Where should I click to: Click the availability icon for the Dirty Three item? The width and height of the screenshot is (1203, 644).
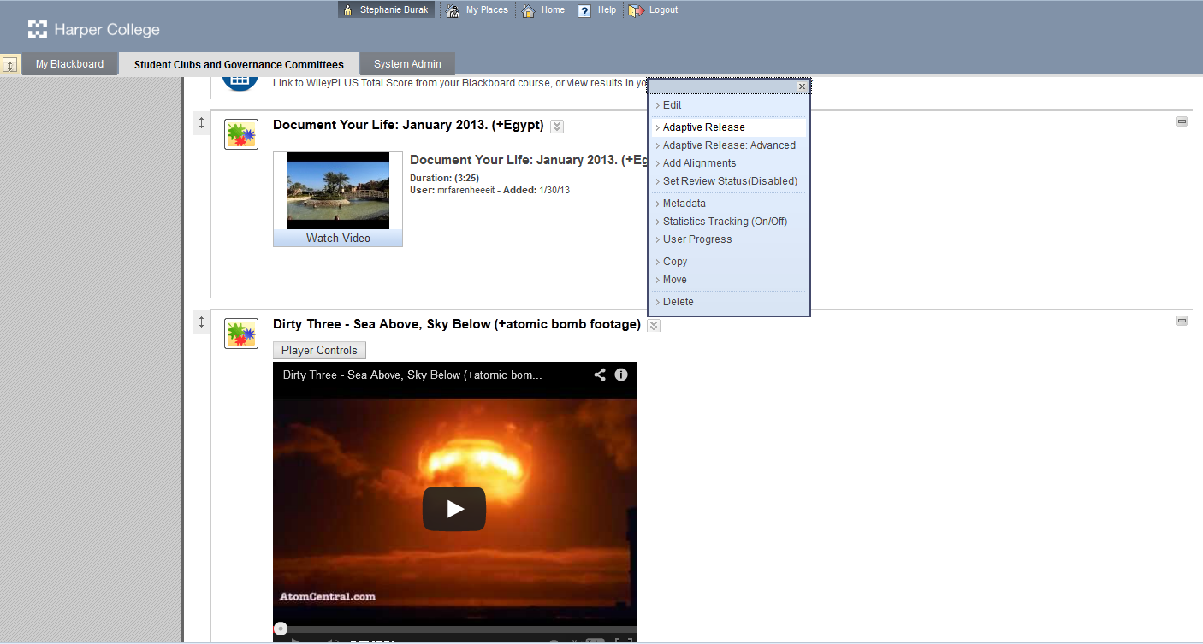pos(1182,321)
